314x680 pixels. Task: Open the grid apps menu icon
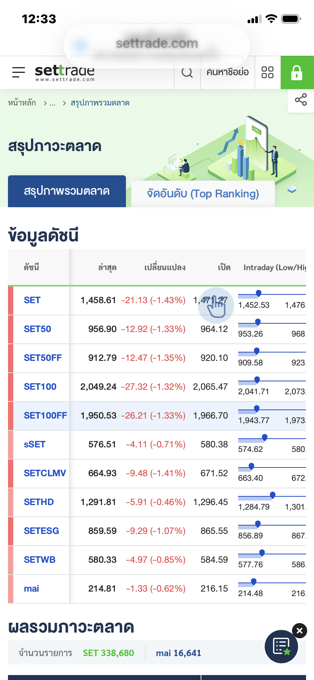tap(267, 72)
